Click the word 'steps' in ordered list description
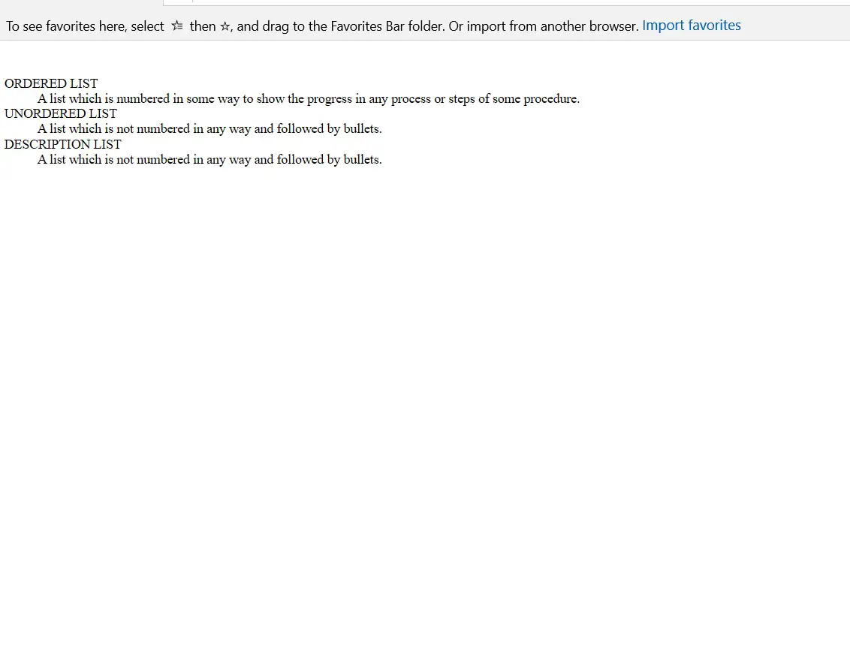The width and height of the screenshot is (850, 660). pyautogui.click(x=461, y=99)
